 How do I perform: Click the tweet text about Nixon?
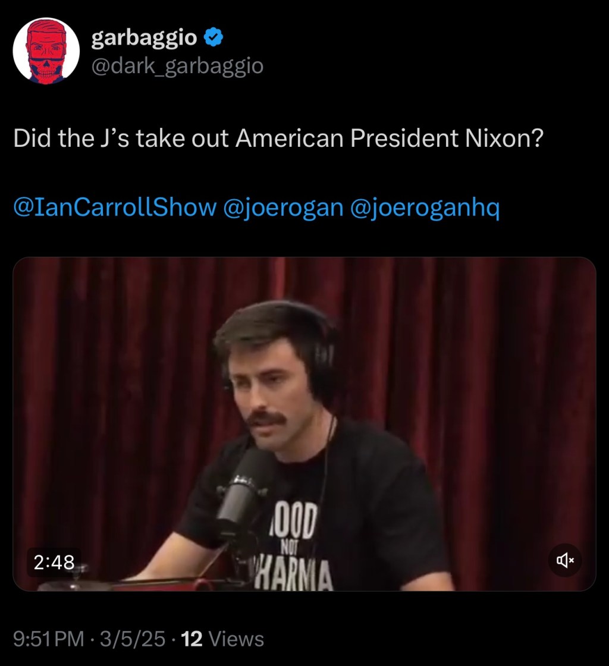(x=278, y=139)
